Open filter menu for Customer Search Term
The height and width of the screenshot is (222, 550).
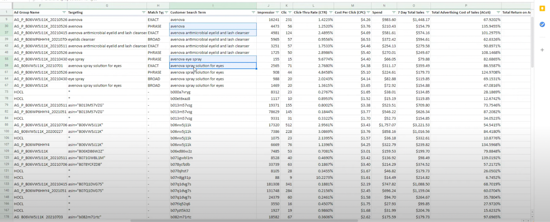253,12
